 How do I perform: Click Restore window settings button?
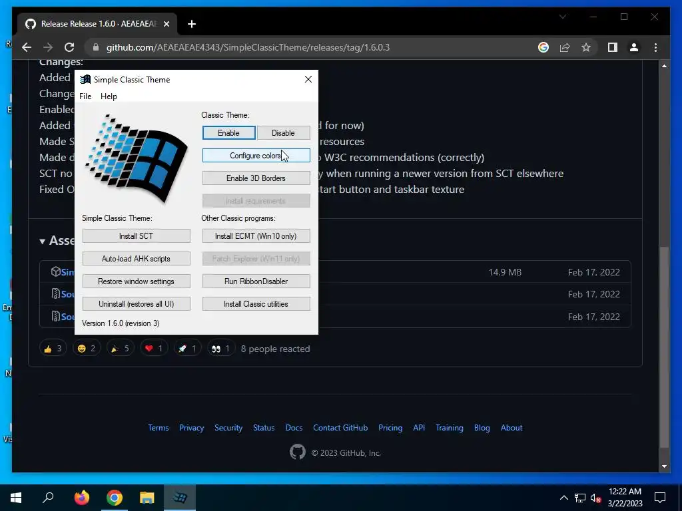coord(136,281)
